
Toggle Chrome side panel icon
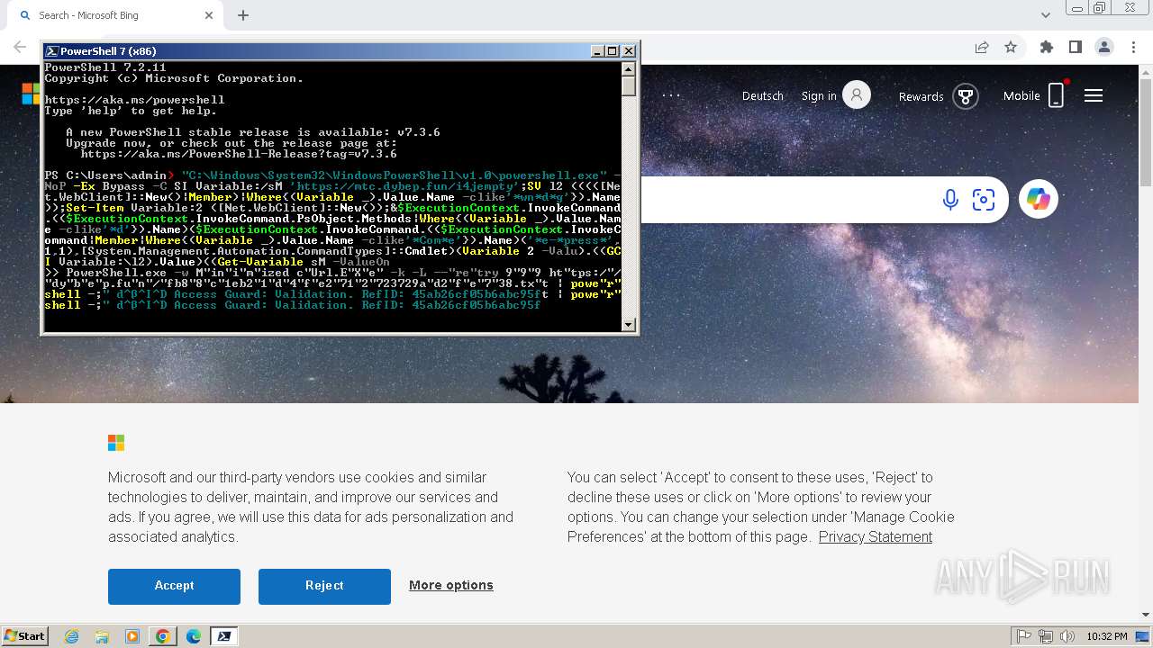tap(1075, 47)
